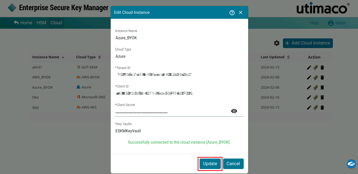
Task: Open the HSM menu item
Action: 41,23
